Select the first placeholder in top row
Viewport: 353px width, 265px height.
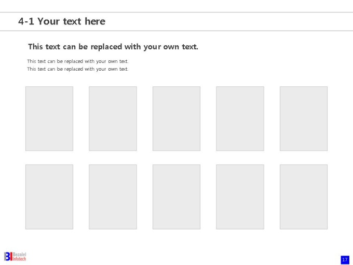pos(49,118)
